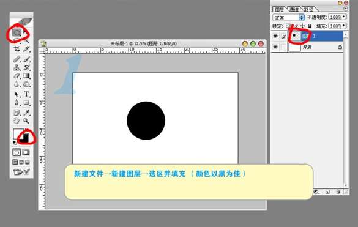Switch to the 路径 paths tab

(308, 9)
